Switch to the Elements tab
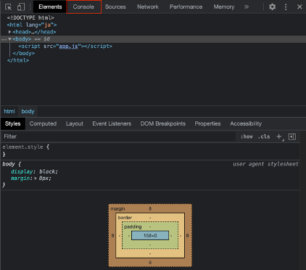 pyautogui.click(x=50, y=7)
